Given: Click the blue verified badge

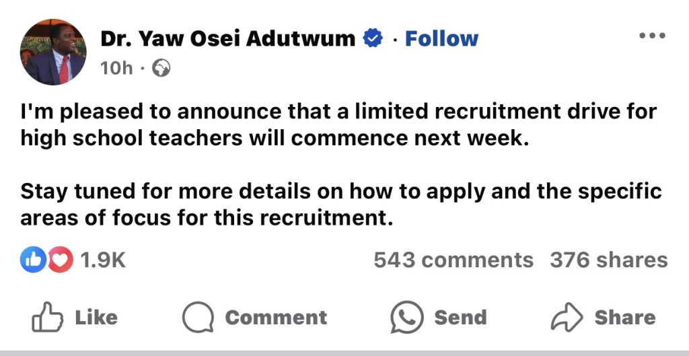Looking at the screenshot, I should 372,38.
